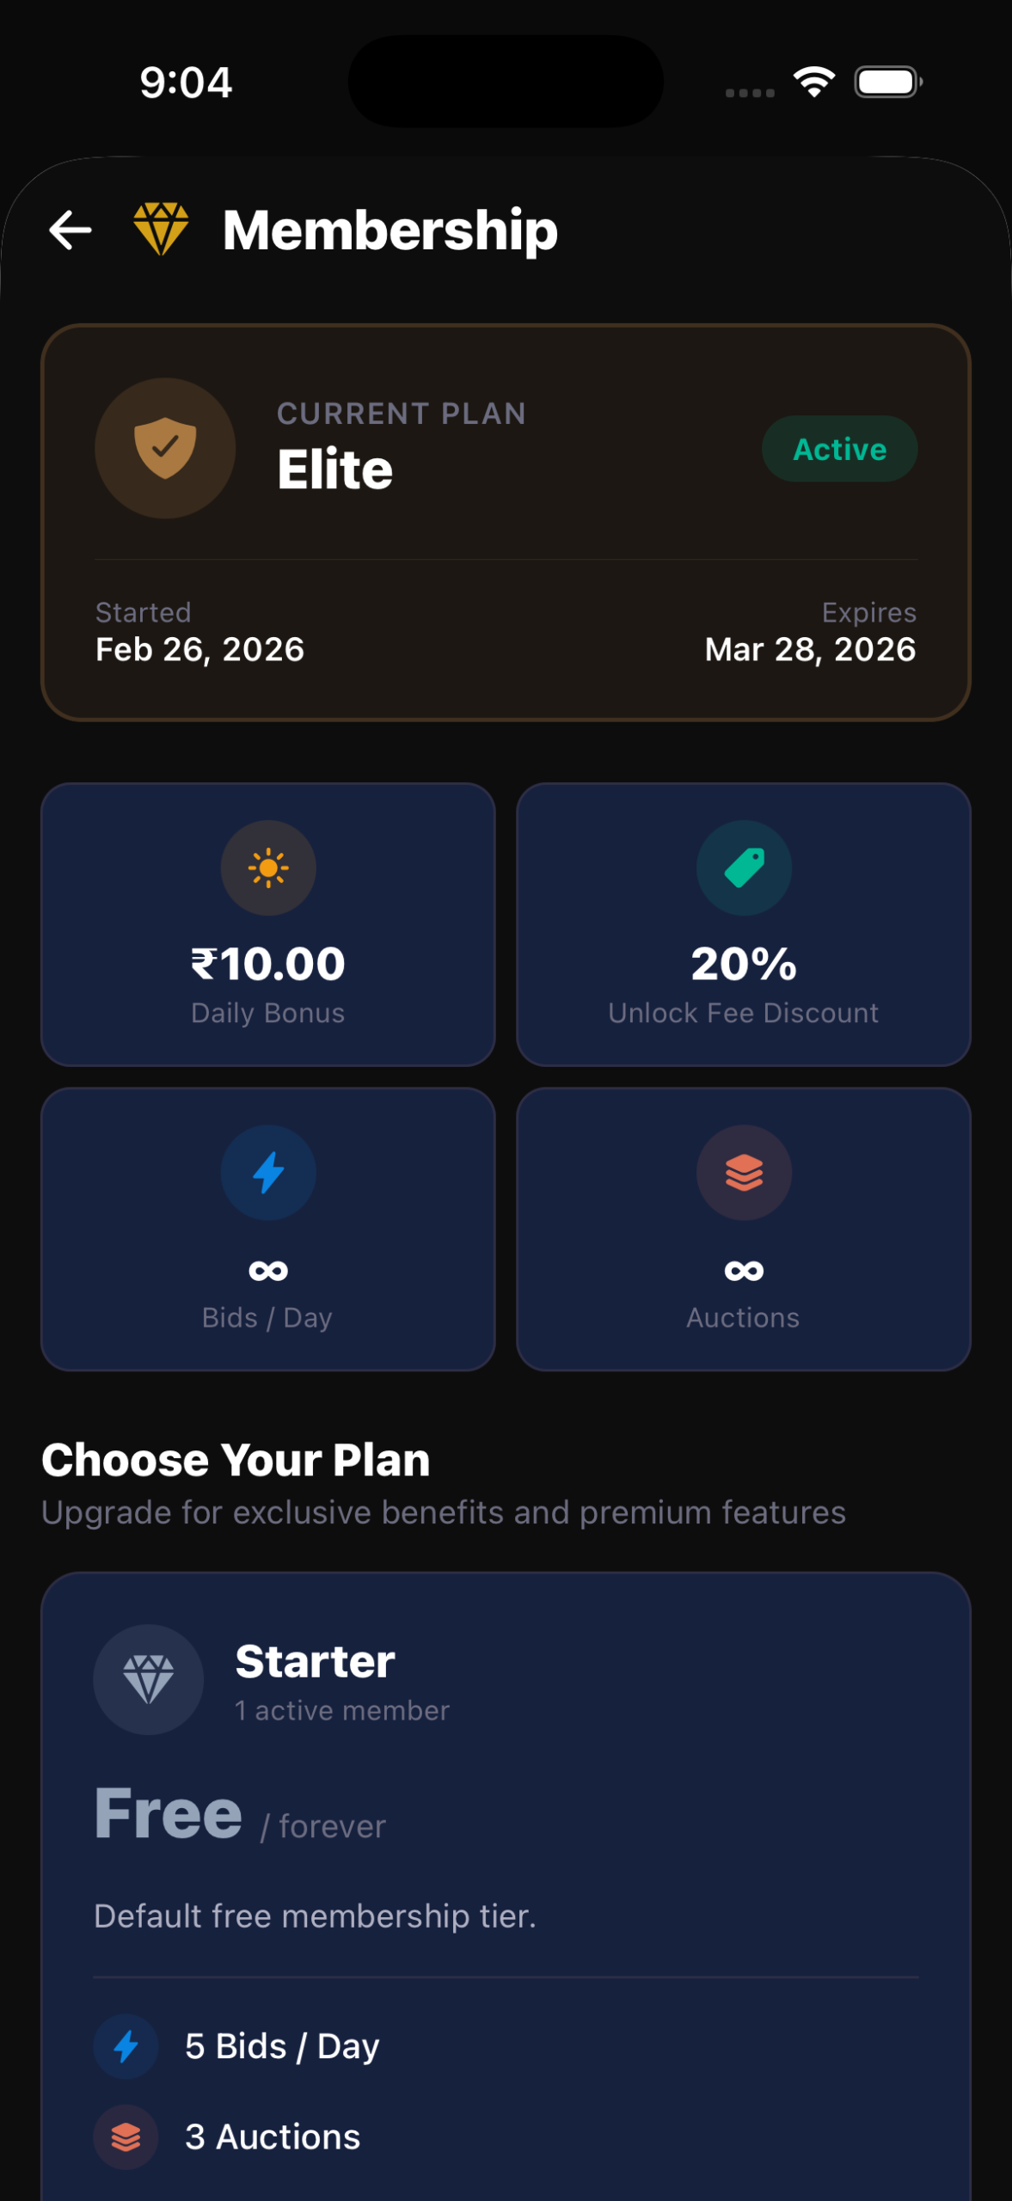Click the Elite current plan panel
This screenshot has height=2201, width=1012.
(x=506, y=518)
